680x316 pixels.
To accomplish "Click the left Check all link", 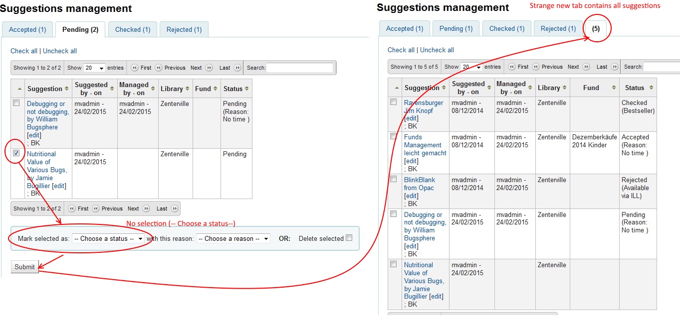I will pyautogui.click(x=24, y=51).
